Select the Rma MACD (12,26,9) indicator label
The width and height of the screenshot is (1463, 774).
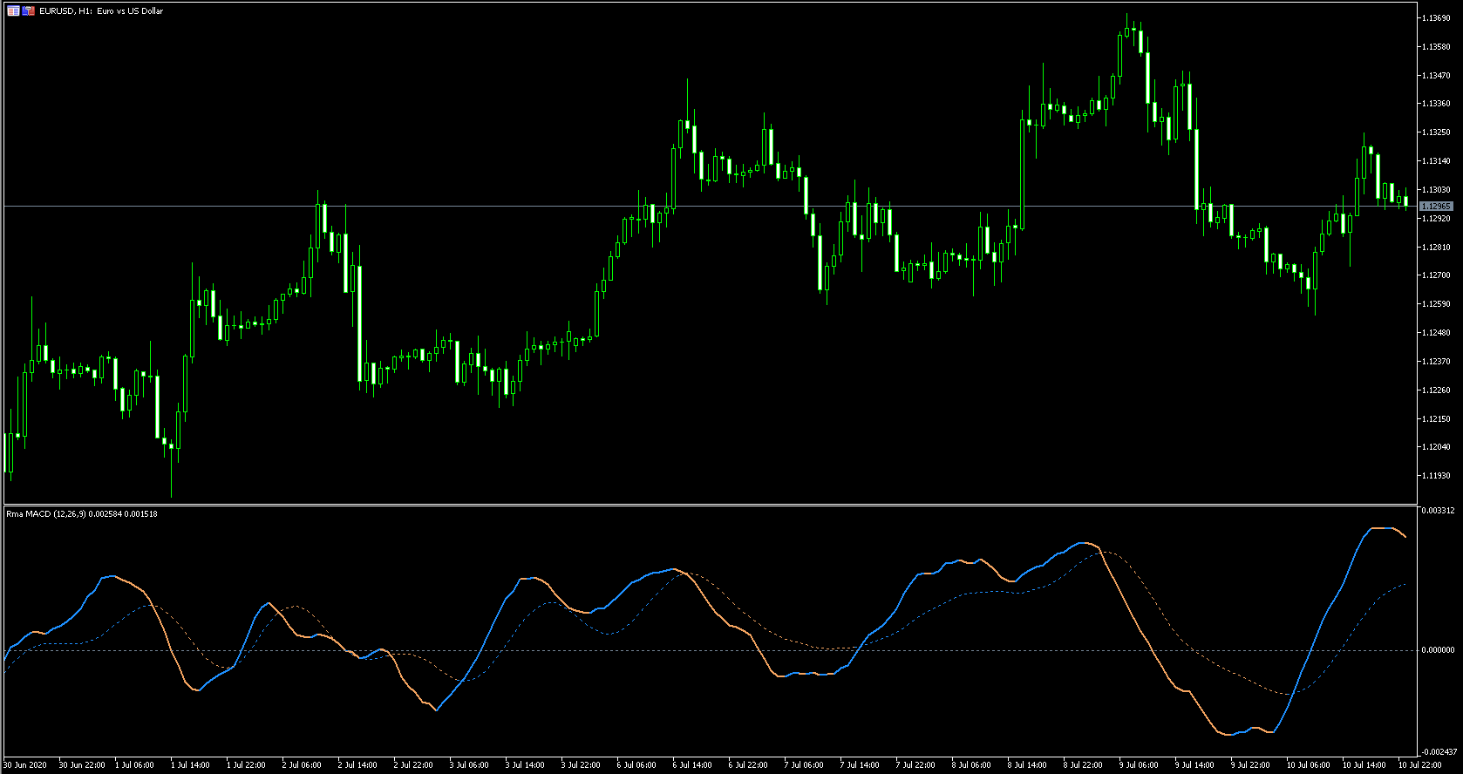[82, 514]
